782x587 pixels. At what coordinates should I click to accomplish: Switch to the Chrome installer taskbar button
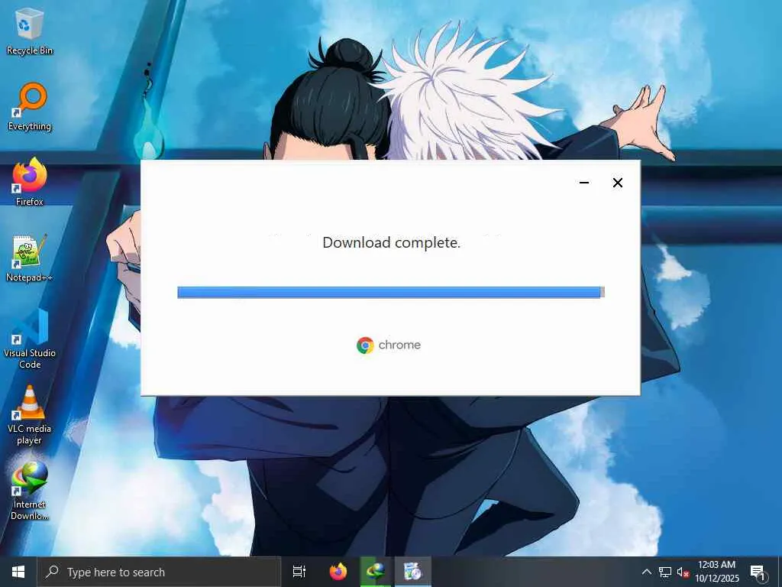tap(413, 572)
